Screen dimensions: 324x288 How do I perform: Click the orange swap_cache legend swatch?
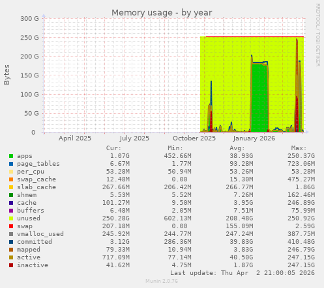11,179
